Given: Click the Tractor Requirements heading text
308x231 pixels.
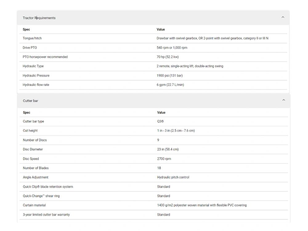Looking at the screenshot, I should tap(39, 18).
